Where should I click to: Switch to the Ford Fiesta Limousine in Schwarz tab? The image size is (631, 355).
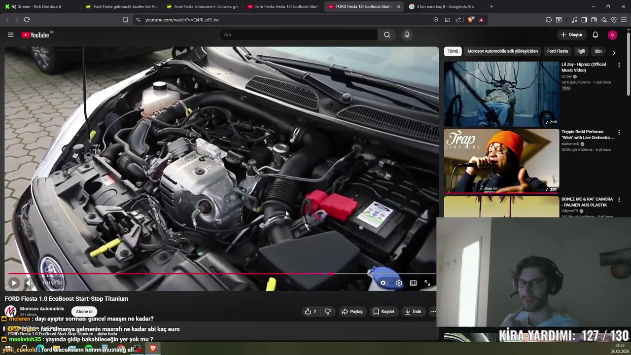tap(203, 6)
